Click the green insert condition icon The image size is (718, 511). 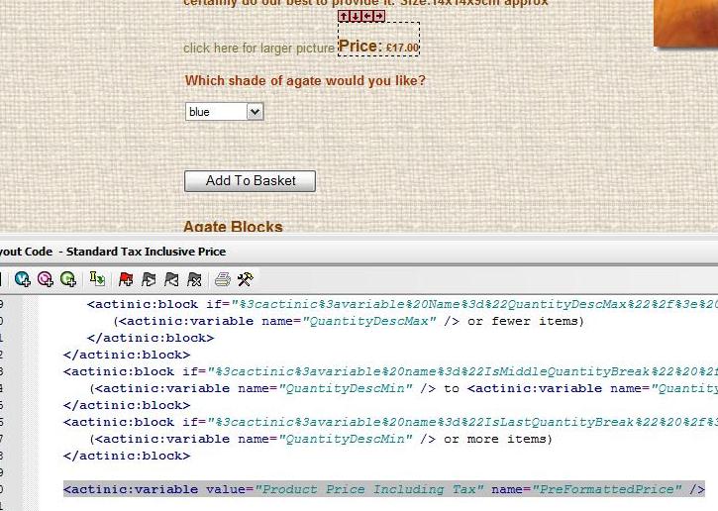coord(67,279)
